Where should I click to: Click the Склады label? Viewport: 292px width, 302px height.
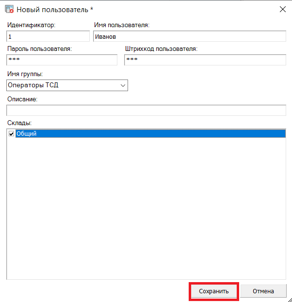tap(19, 123)
